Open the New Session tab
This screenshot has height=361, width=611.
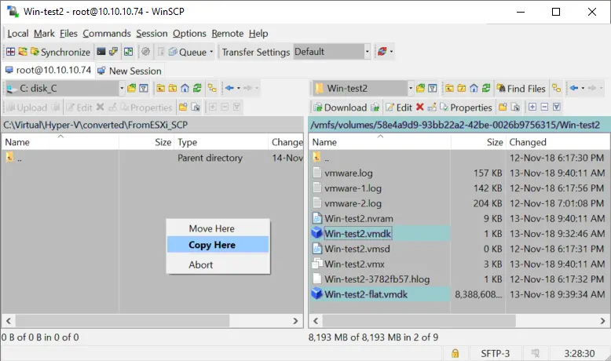point(130,71)
